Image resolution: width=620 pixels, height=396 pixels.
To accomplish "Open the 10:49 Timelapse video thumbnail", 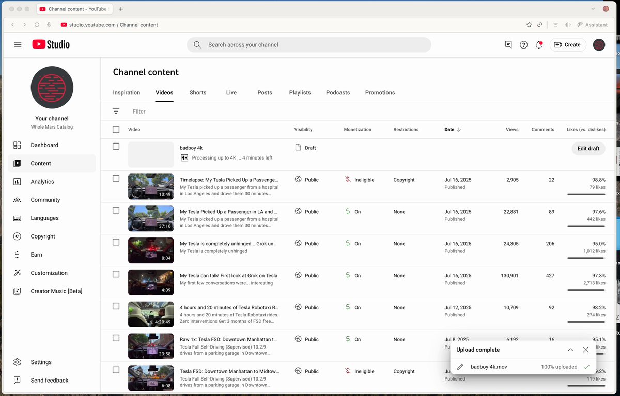I will (151, 186).
